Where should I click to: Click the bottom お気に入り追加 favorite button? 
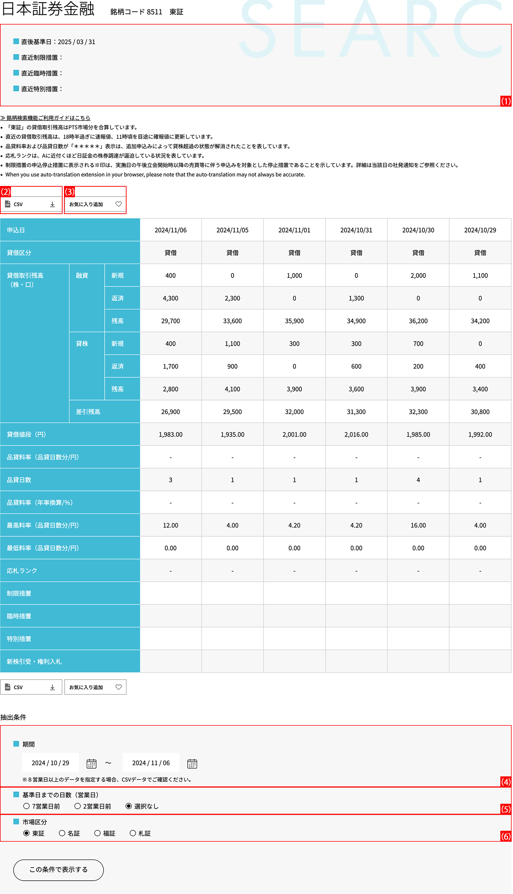[x=95, y=687]
